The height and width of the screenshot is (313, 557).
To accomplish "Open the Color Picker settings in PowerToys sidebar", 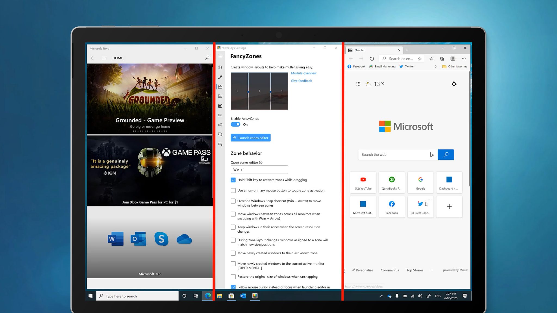I will 220,77.
